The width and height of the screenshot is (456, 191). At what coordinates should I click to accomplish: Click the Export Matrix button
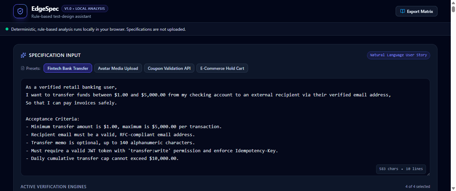[416, 11]
